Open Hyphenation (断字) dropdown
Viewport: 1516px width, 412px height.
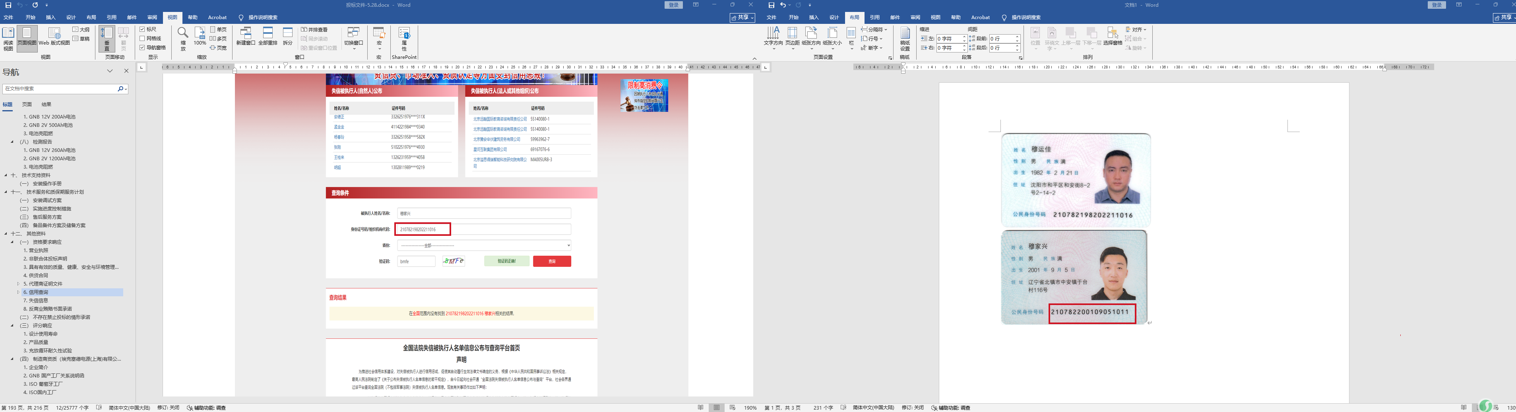[x=872, y=48]
